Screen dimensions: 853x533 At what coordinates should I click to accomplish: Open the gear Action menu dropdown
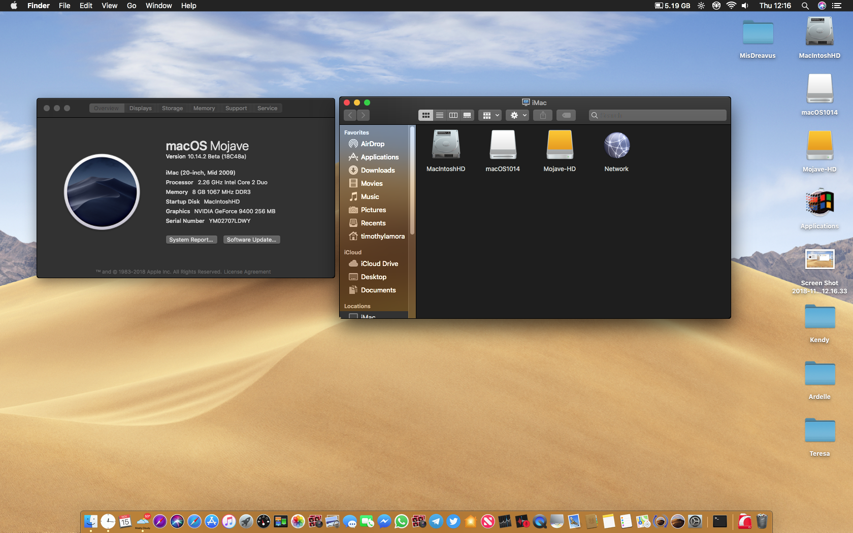[518, 115]
